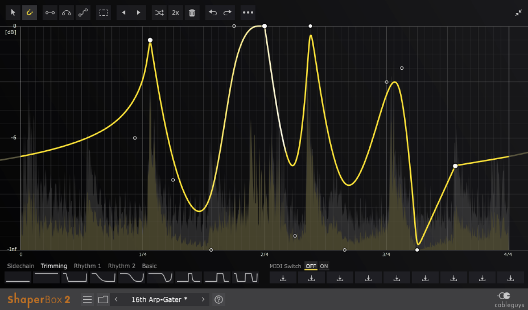Viewport: 528px width, 310px height.
Task: Randomize the wave with the shuffle icon
Action: (x=159, y=13)
